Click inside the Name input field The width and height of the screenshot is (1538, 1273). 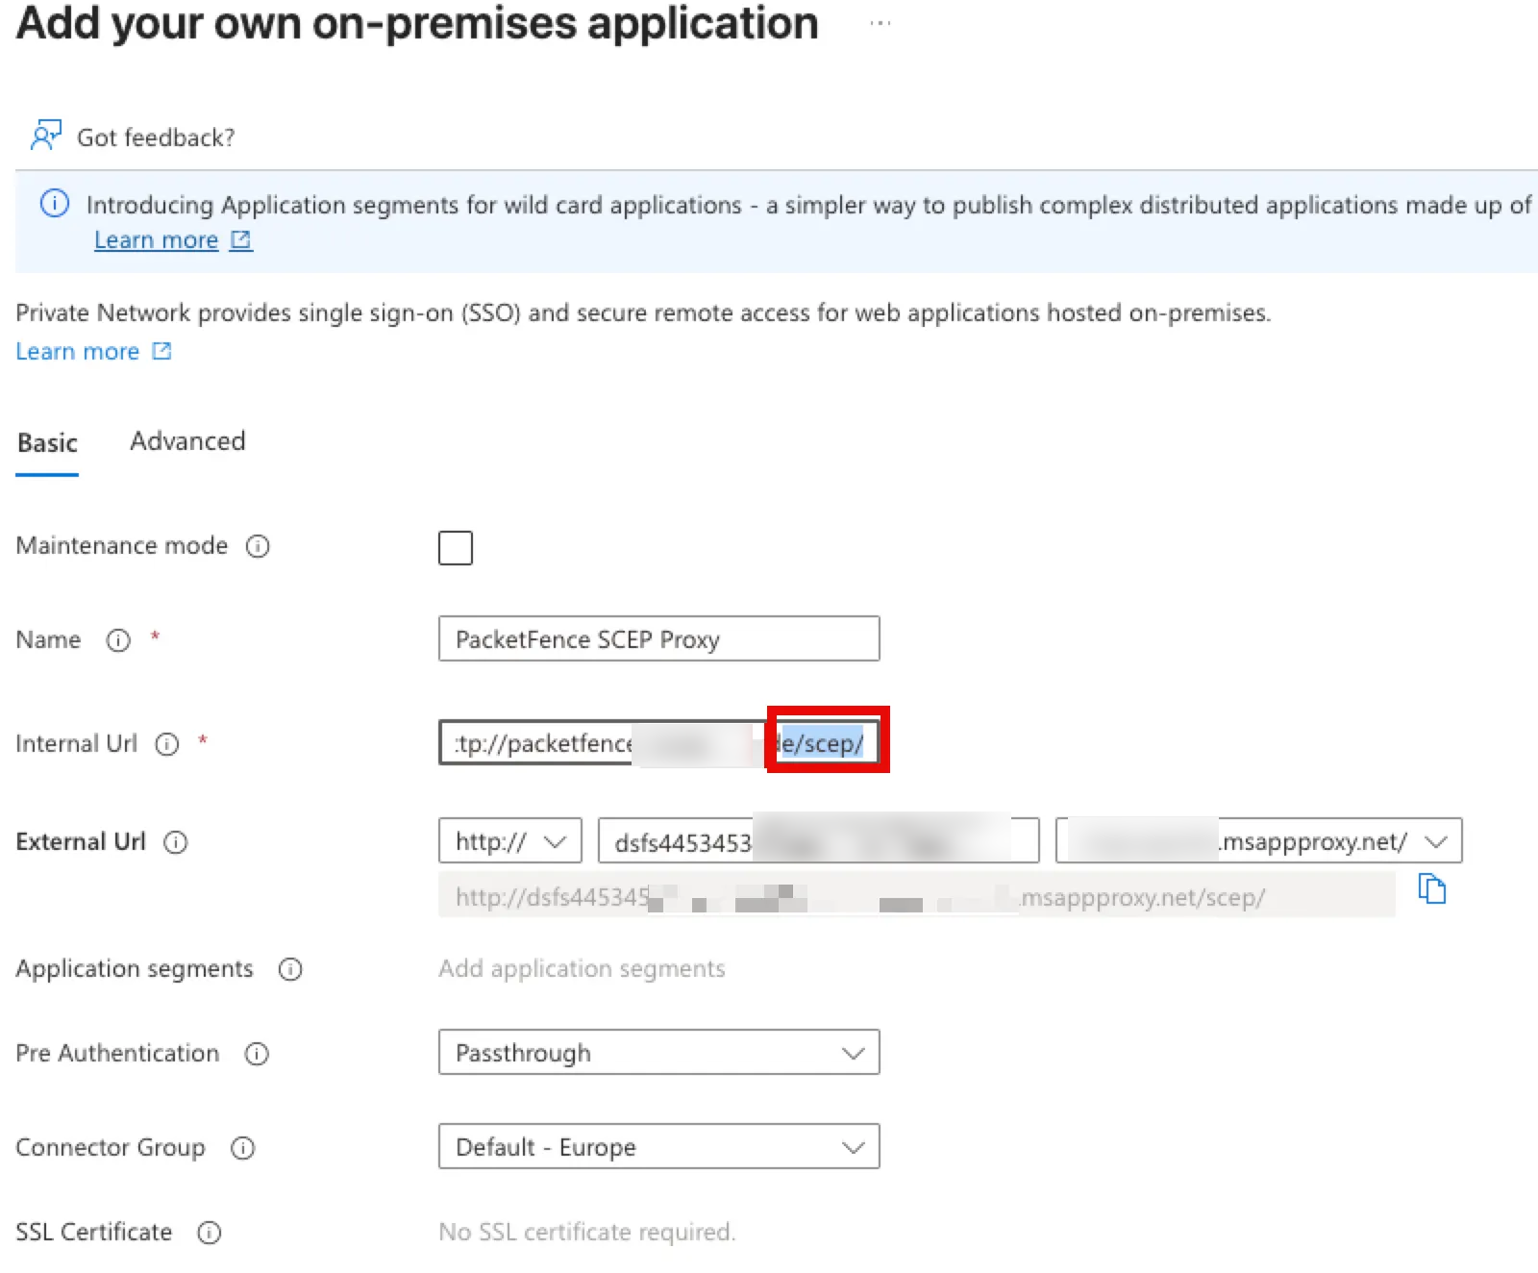[659, 638]
